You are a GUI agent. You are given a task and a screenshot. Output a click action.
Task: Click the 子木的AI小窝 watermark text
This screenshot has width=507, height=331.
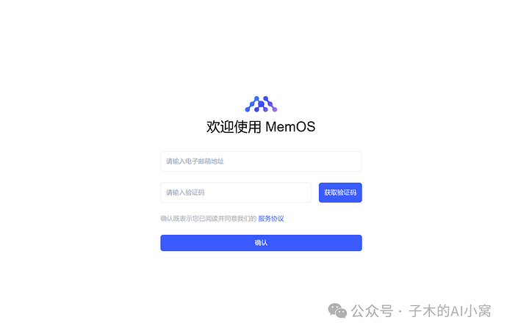(450, 311)
